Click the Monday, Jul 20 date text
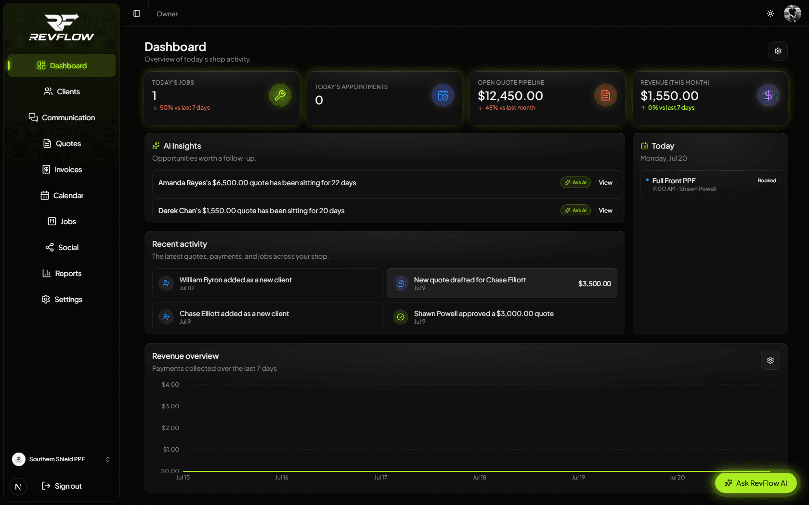 click(x=664, y=158)
